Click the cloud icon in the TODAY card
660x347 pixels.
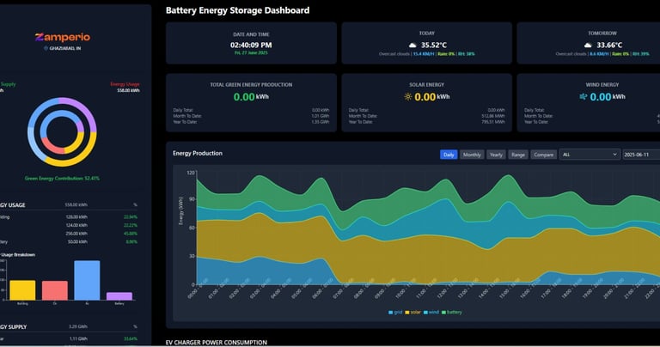[x=412, y=45]
